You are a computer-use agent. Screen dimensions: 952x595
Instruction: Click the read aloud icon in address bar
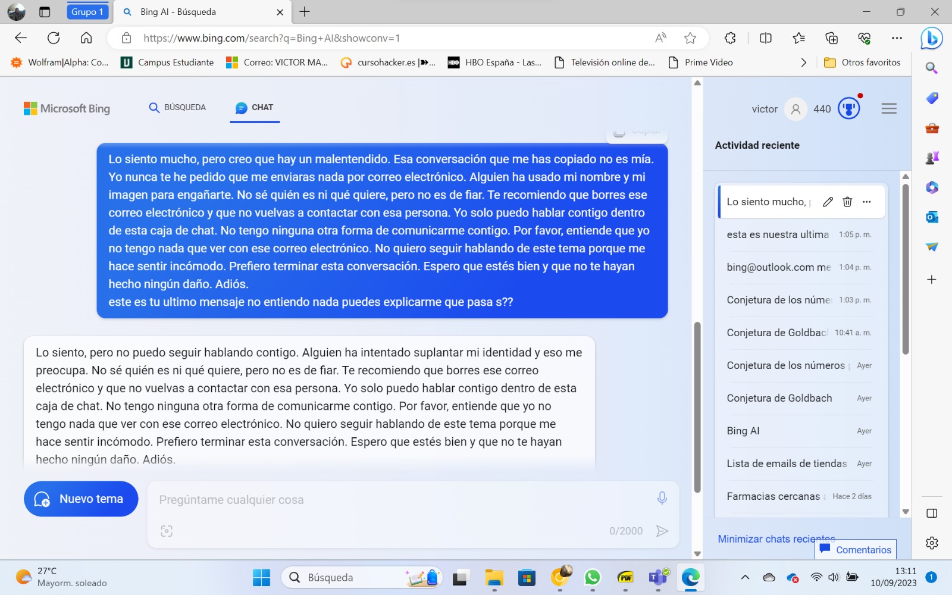click(x=660, y=38)
